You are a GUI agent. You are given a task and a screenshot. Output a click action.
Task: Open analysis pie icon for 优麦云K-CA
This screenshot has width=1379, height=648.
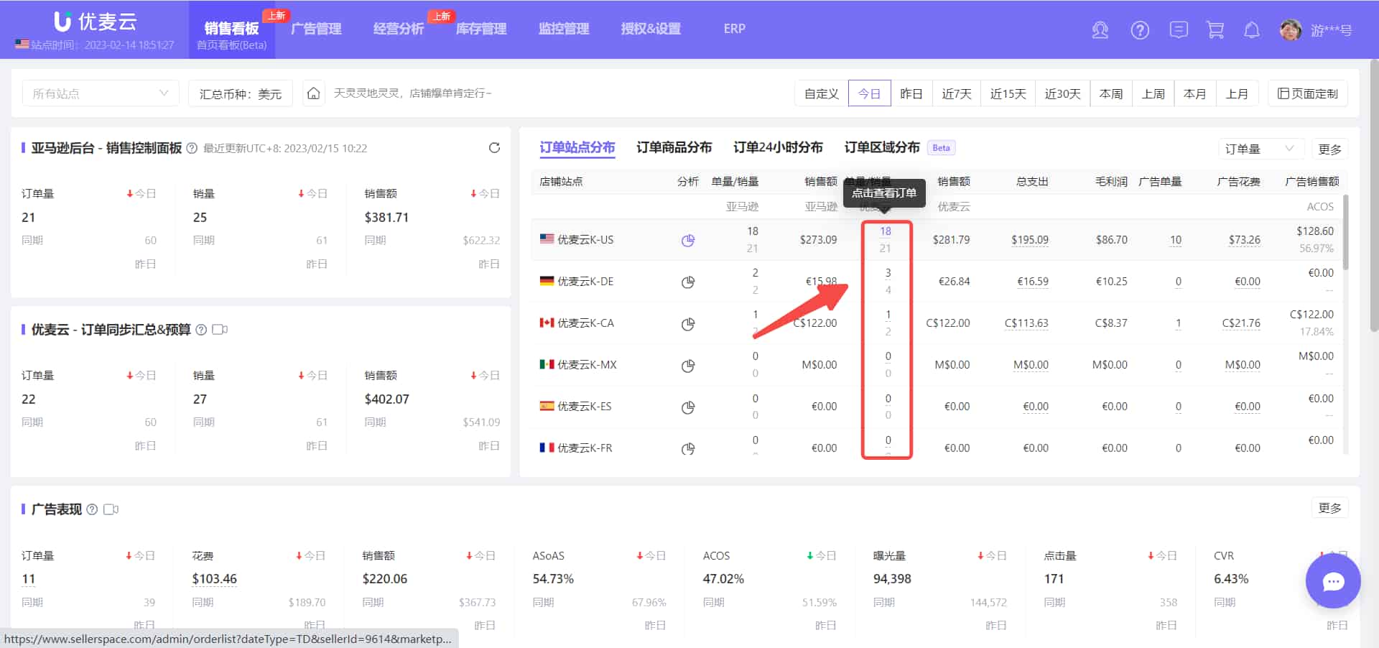coord(688,323)
